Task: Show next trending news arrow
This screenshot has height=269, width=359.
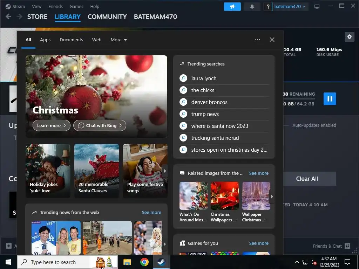Action: point(165,244)
